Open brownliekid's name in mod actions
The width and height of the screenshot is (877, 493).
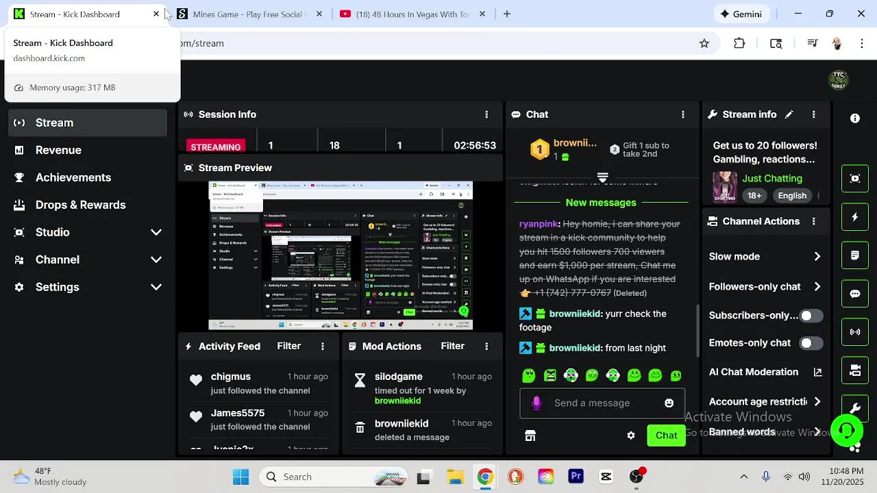397,401
